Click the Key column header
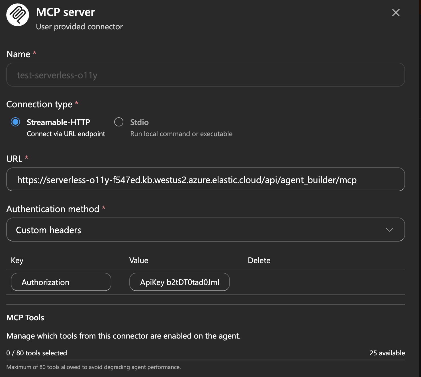Screen dimensions: 421x377 click(17, 261)
